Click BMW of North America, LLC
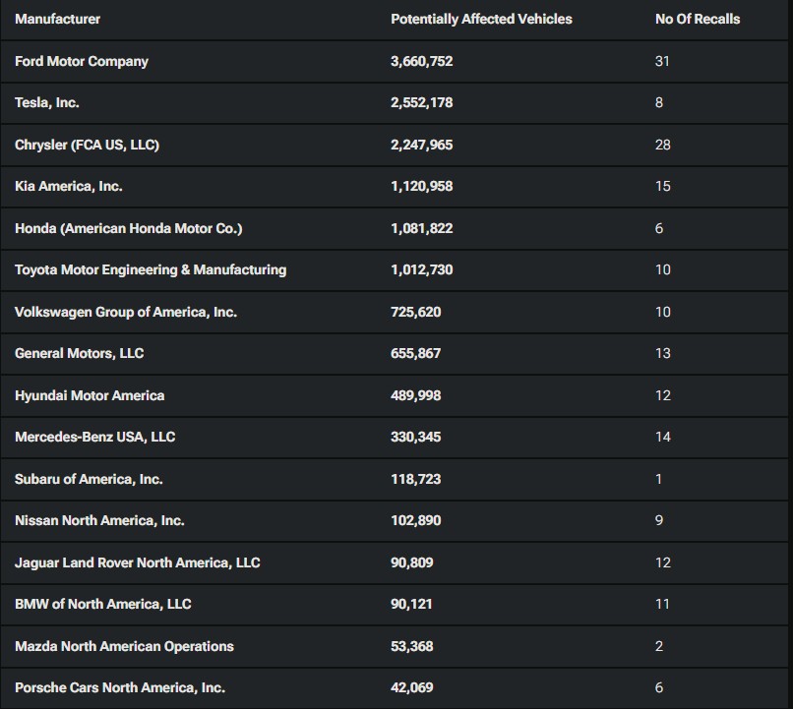This screenshot has width=793, height=709. pyautogui.click(x=103, y=604)
